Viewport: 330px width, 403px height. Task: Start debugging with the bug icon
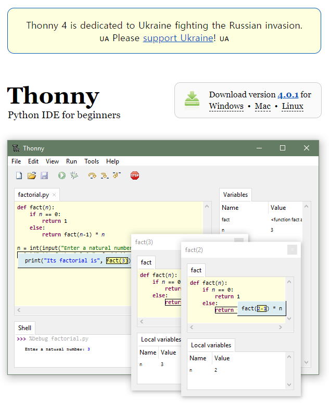click(74, 175)
